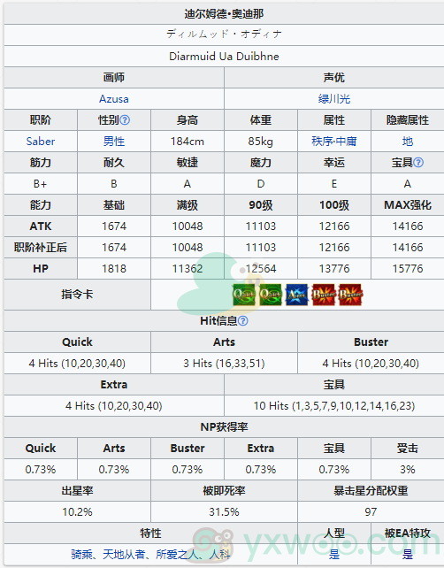Click the first Quick command card icon

tap(244, 295)
